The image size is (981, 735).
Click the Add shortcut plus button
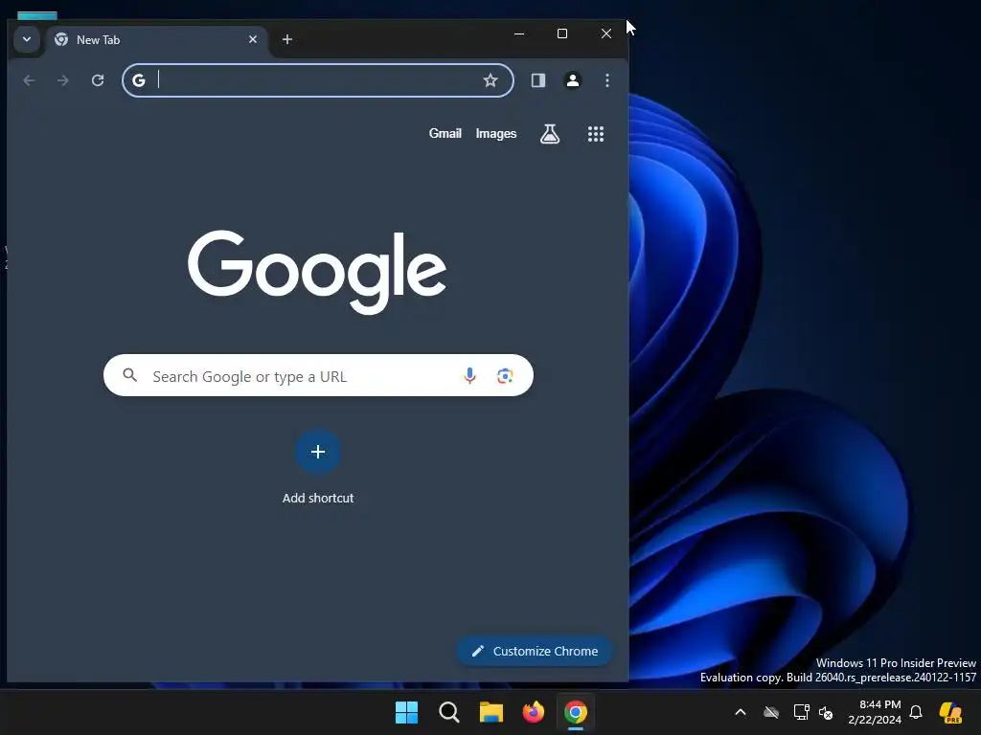click(318, 452)
